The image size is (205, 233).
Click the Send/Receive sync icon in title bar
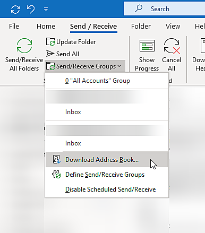15,9
